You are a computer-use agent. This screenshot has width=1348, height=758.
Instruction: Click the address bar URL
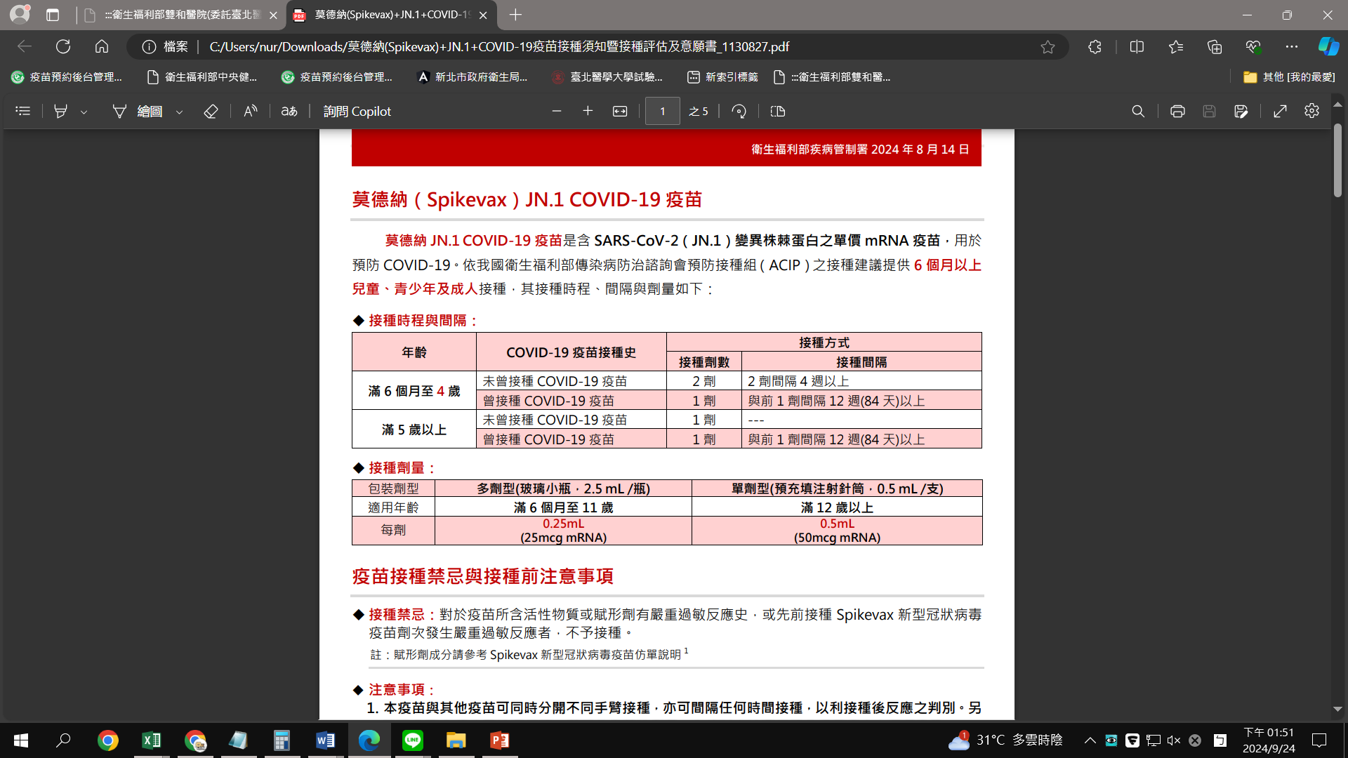[499, 46]
